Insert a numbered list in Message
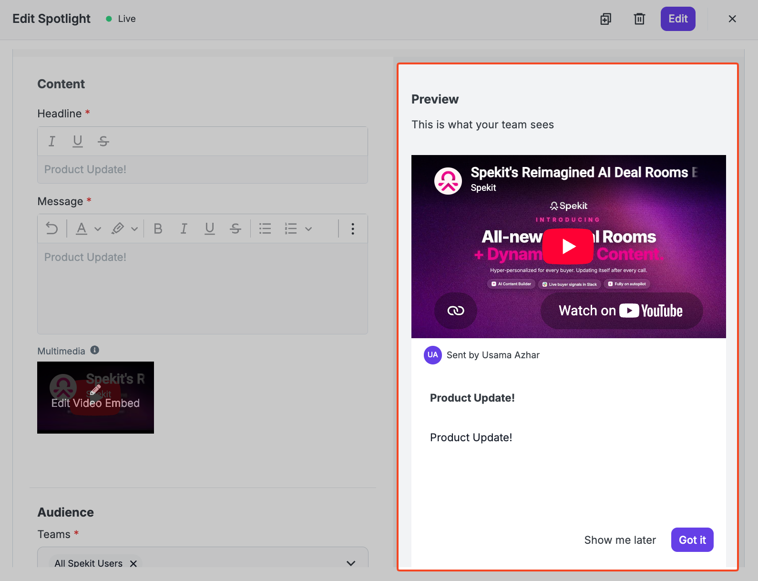 (x=291, y=229)
